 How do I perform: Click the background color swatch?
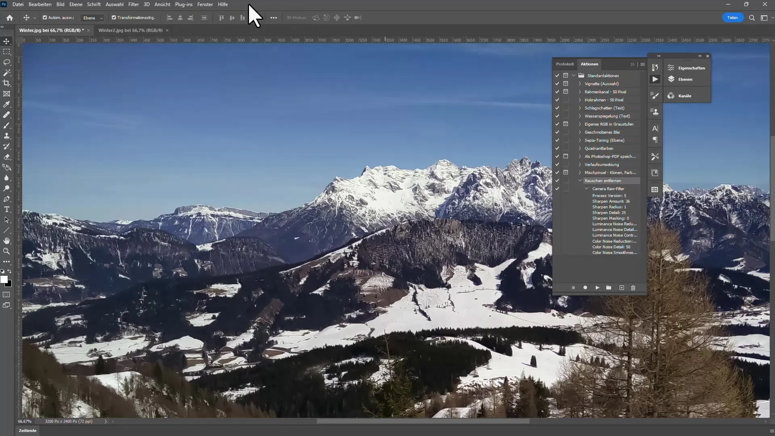click(x=10, y=285)
